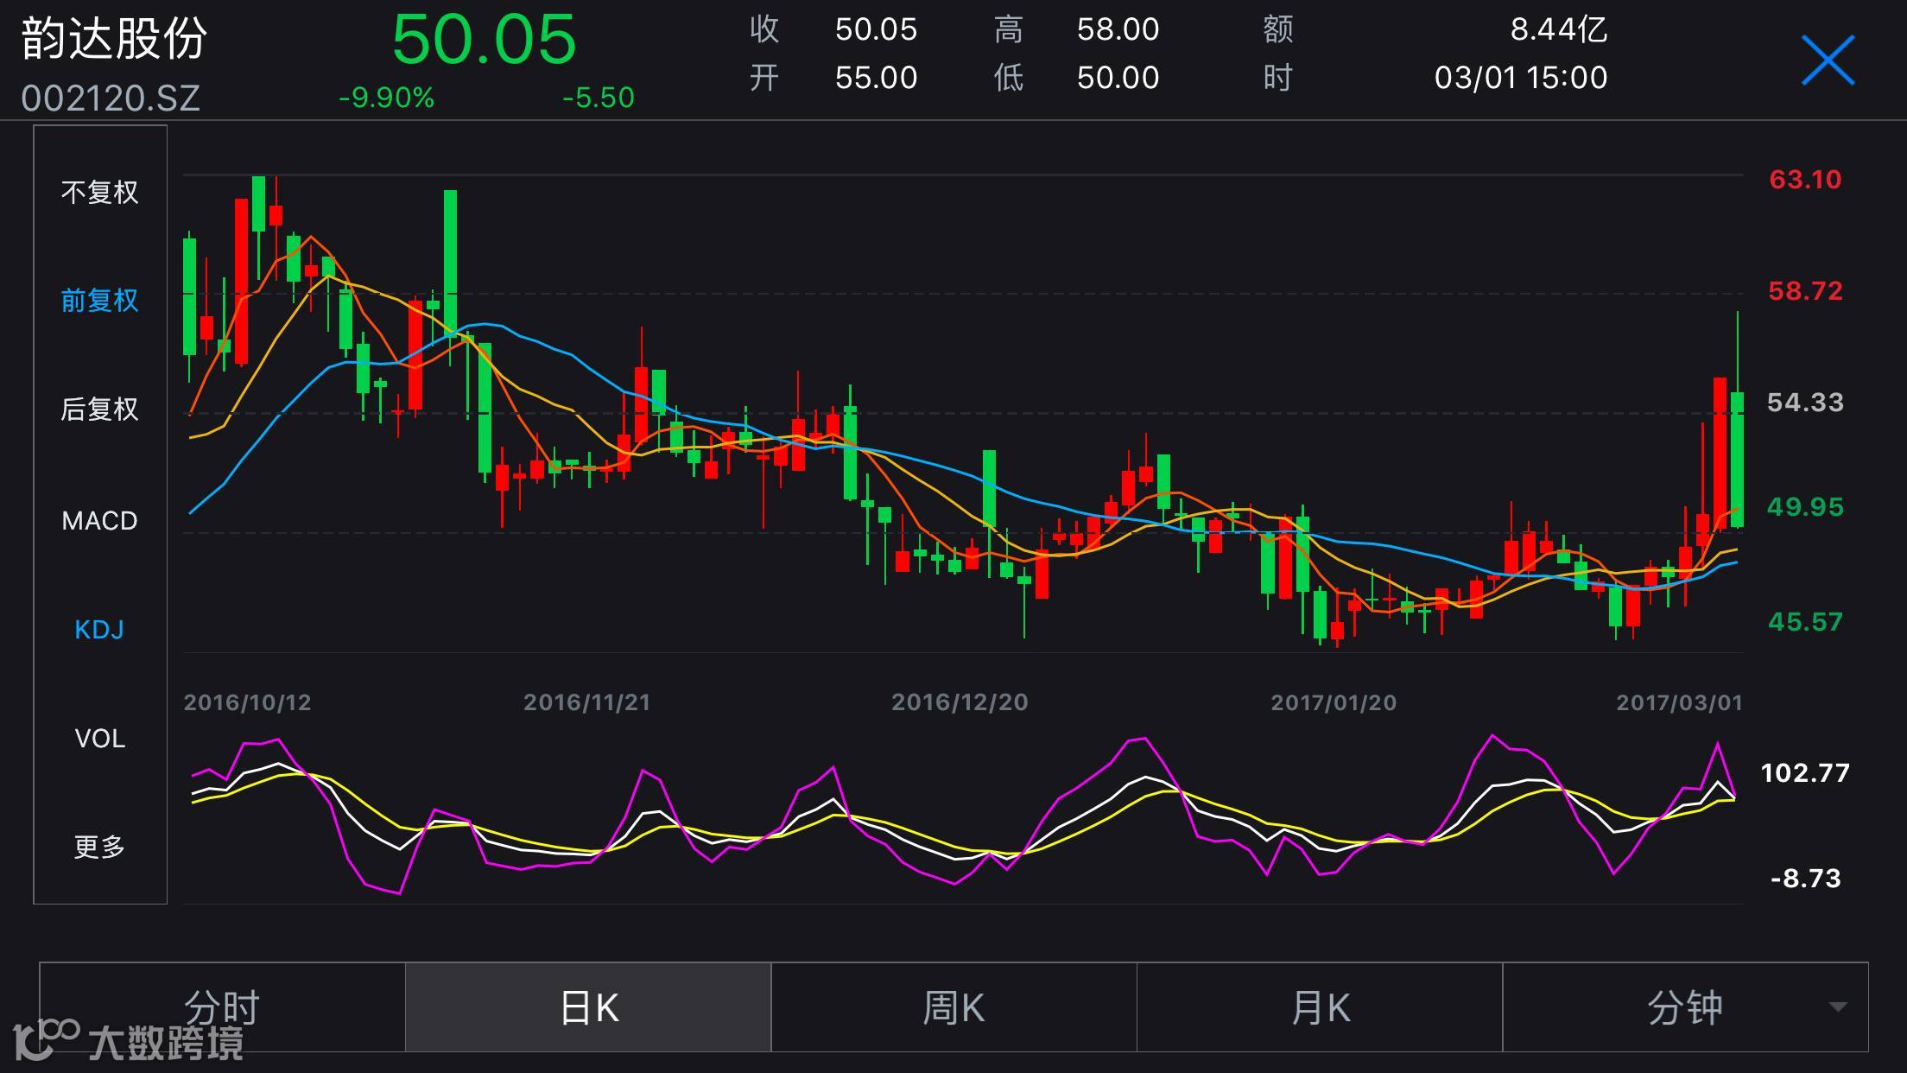Viewport: 1907px width, 1073px height.
Task: Show VOL volume indicator
Action: (99, 739)
